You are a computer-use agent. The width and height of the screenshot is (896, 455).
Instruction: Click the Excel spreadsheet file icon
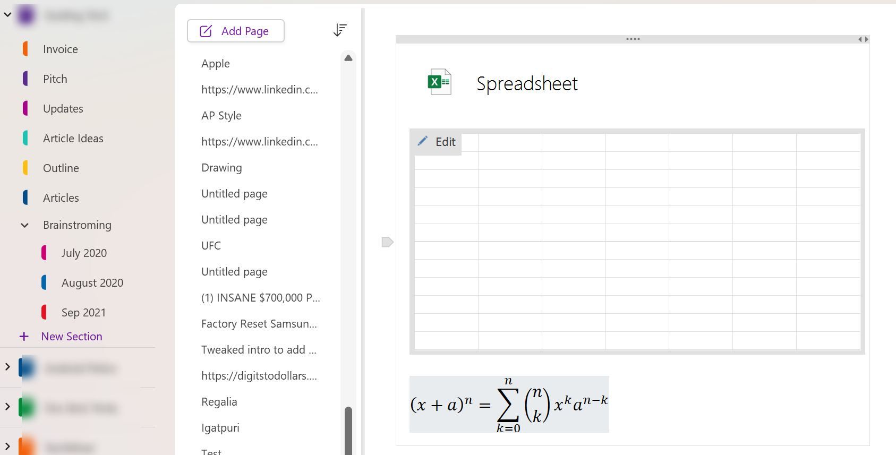coord(439,82)
